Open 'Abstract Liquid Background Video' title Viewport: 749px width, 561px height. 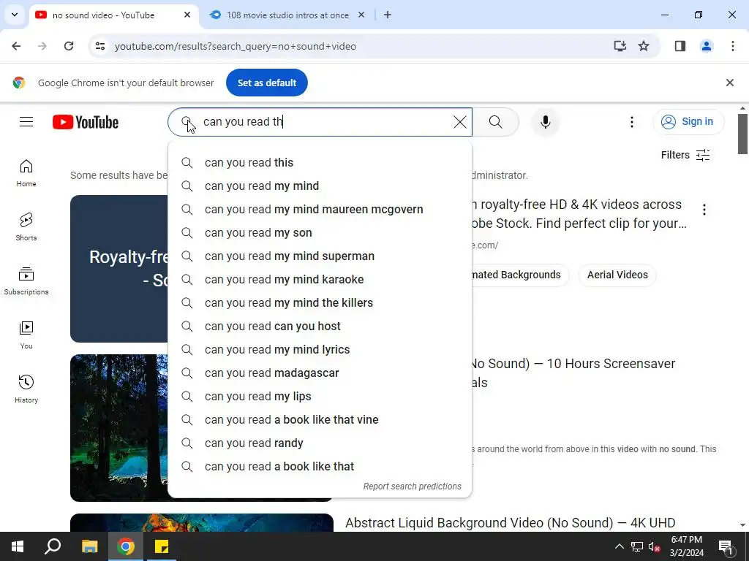pos(510,523)
